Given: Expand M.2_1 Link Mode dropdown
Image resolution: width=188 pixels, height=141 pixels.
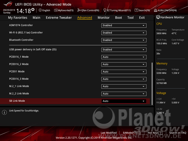Looking at the screenshot, I should 124,86.
